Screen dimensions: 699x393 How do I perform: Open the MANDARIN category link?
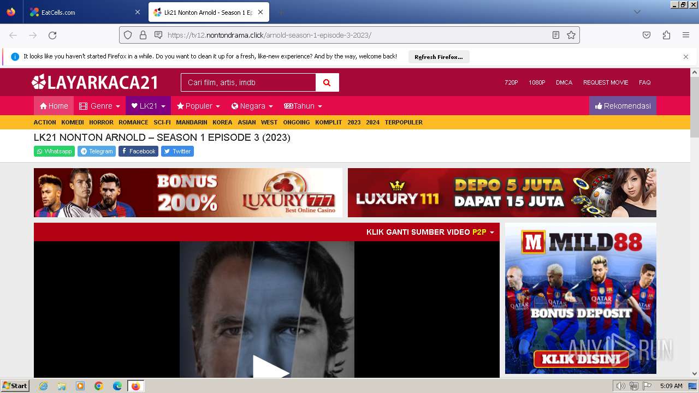(x=192, y=122)
